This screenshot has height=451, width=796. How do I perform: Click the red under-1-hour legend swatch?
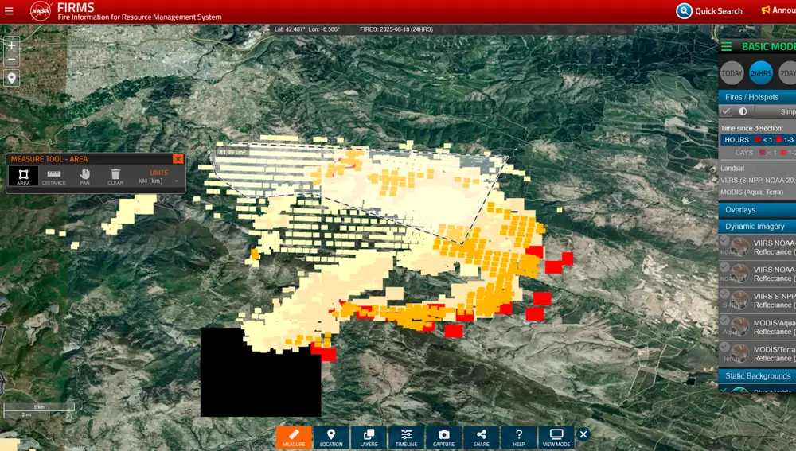(x=759, y=140)
